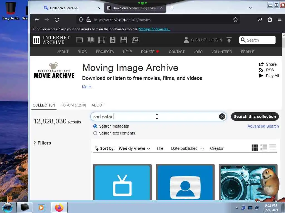Open PEOPLE menu item

247,52
